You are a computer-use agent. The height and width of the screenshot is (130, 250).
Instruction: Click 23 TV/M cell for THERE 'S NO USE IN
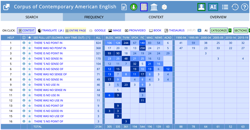(126, 85)
